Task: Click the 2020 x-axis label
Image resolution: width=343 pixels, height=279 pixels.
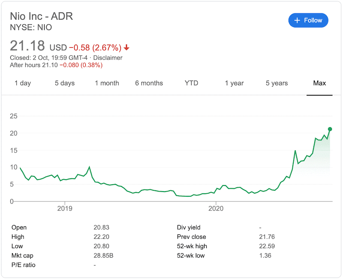Action: (x=216, y=208)
